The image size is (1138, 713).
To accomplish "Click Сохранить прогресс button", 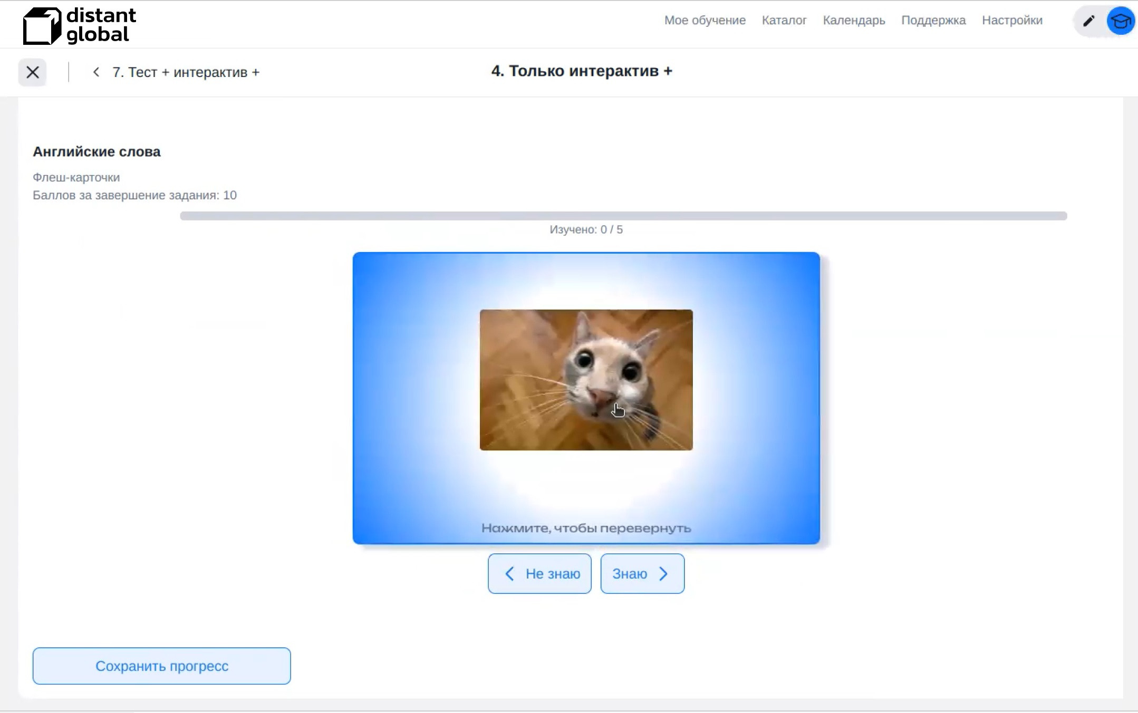I will coord(161,666).
